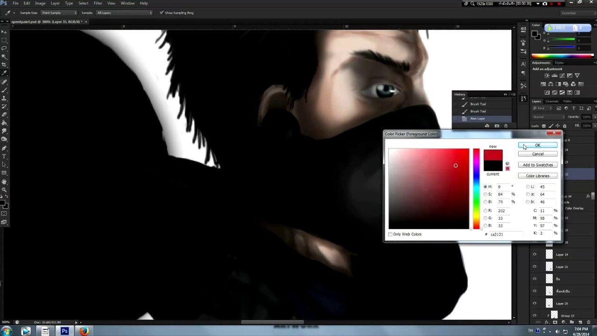This screenshot has height=336, width=597.
Task: Select the Lasso tool
Action: [4, 48]
